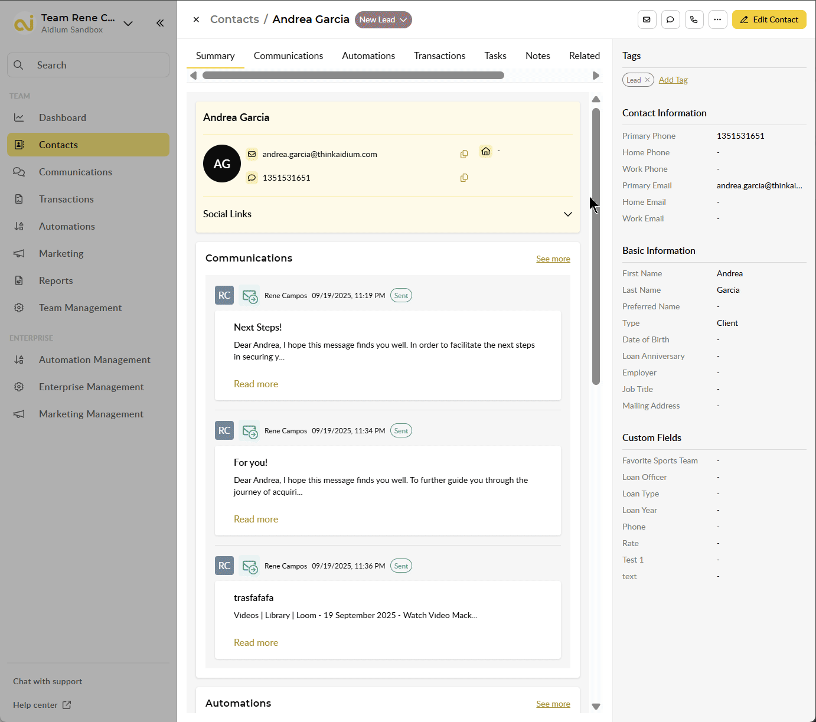Click the Search input field

[x=89, y=65]
